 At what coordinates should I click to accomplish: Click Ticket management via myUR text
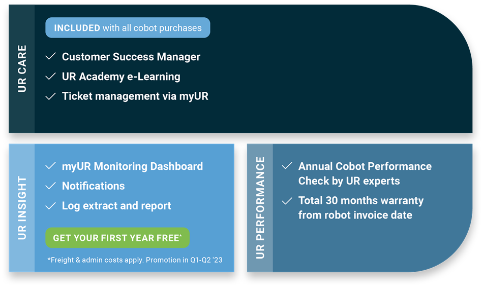point(135,96)
